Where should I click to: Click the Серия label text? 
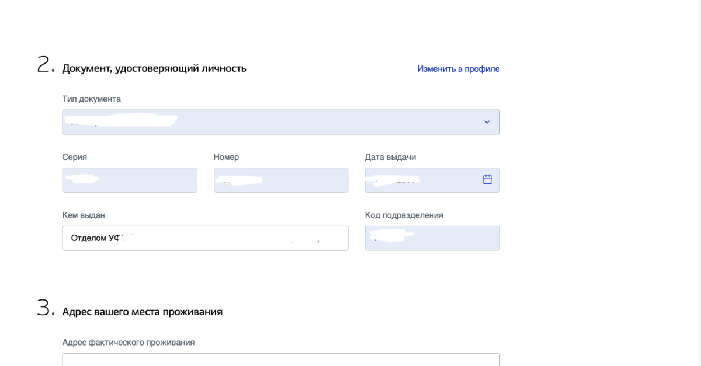tap(75, 157)
